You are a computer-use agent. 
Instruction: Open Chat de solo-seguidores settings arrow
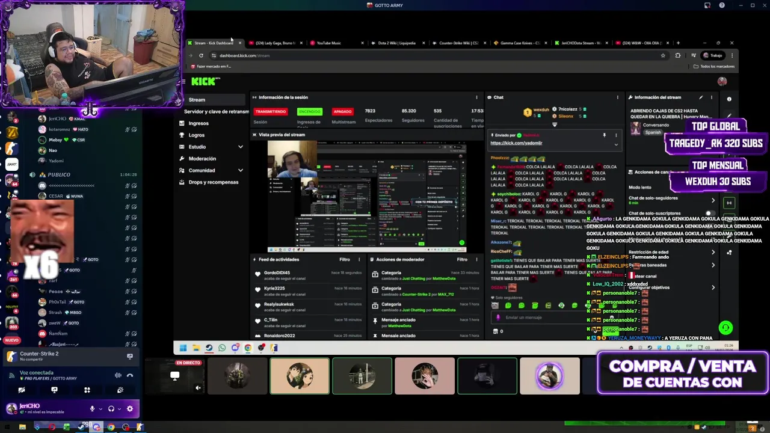(713, 201)
